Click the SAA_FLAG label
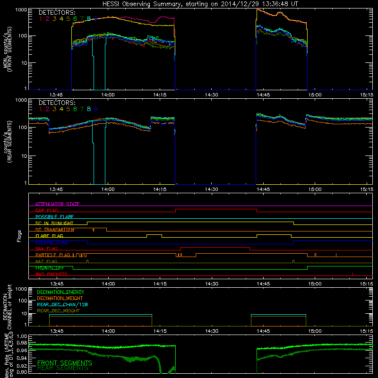 (46, 249)
